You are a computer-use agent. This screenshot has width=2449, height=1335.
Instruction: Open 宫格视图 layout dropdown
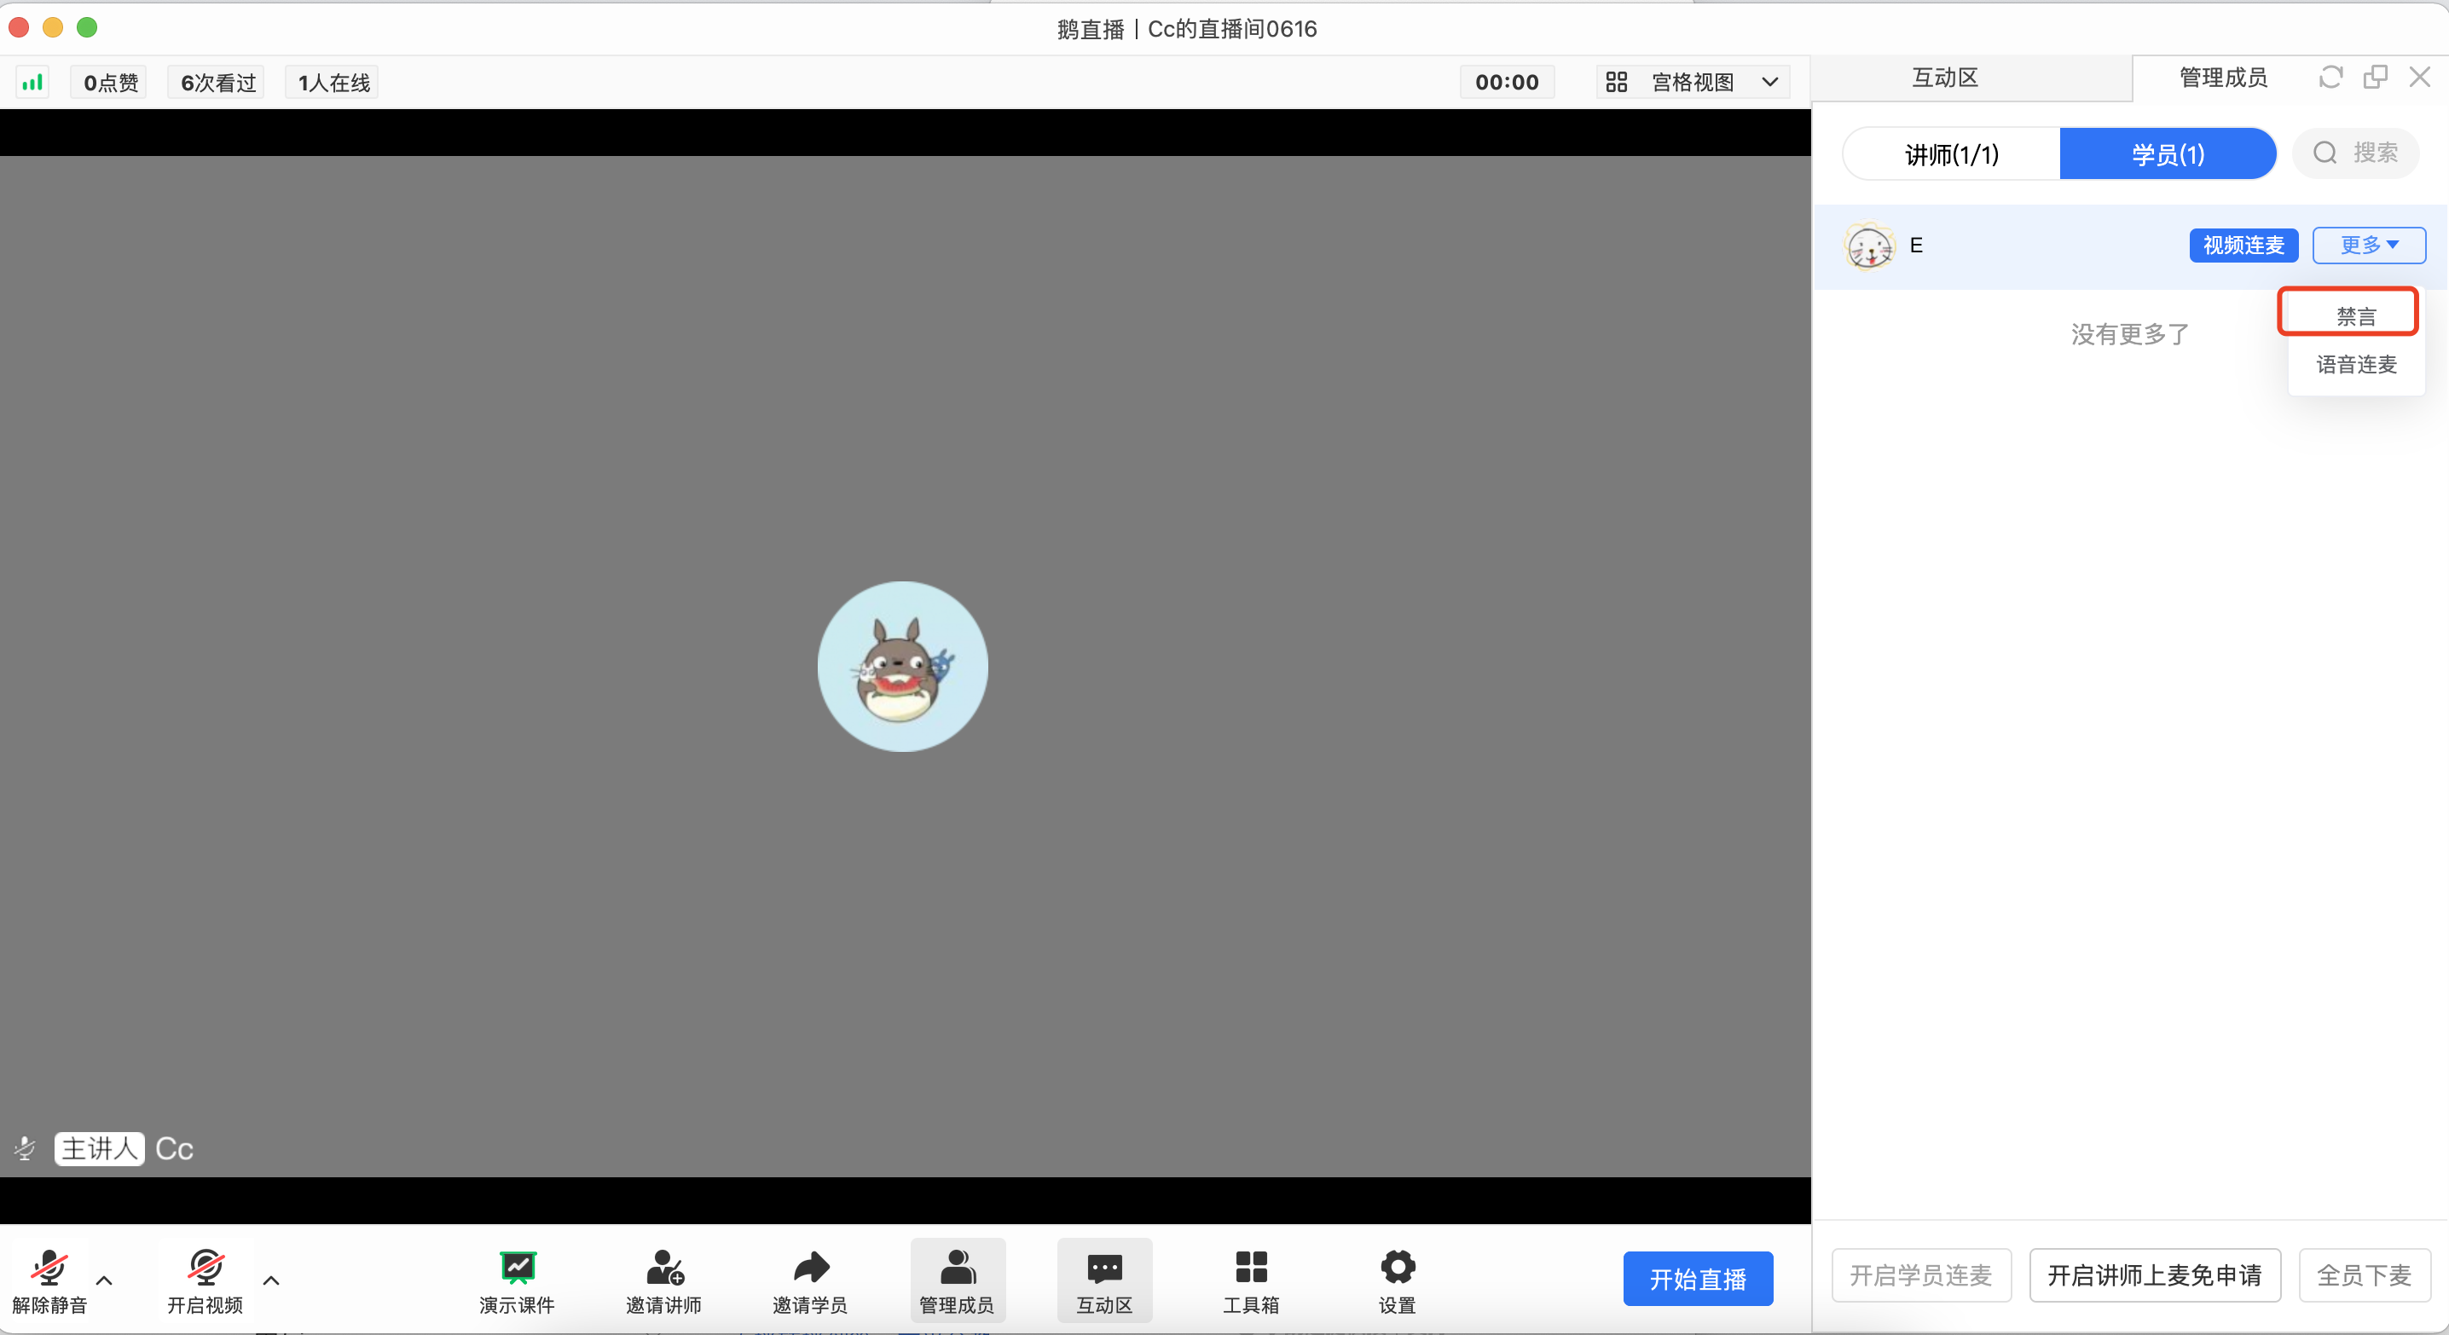coord(1693,83)
